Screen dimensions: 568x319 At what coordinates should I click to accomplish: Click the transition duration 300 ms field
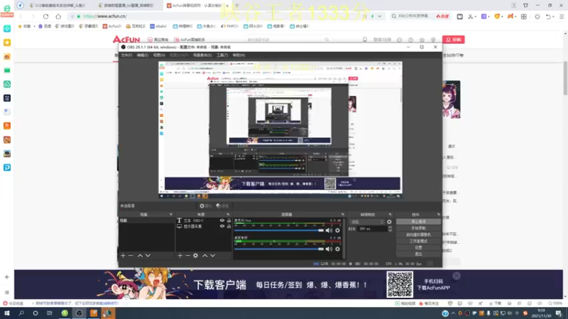click(371, 229)
